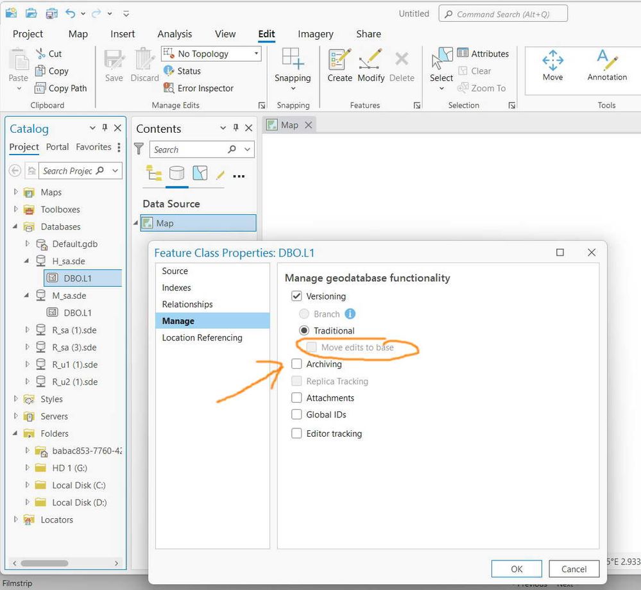This screenshot has width=641, height=590.
Task: Enable the Attachments checkbox
Action: [296, 398]
